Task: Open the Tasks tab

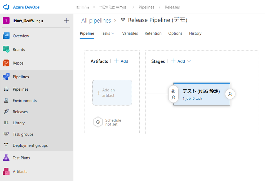Action: coord(105,33)
